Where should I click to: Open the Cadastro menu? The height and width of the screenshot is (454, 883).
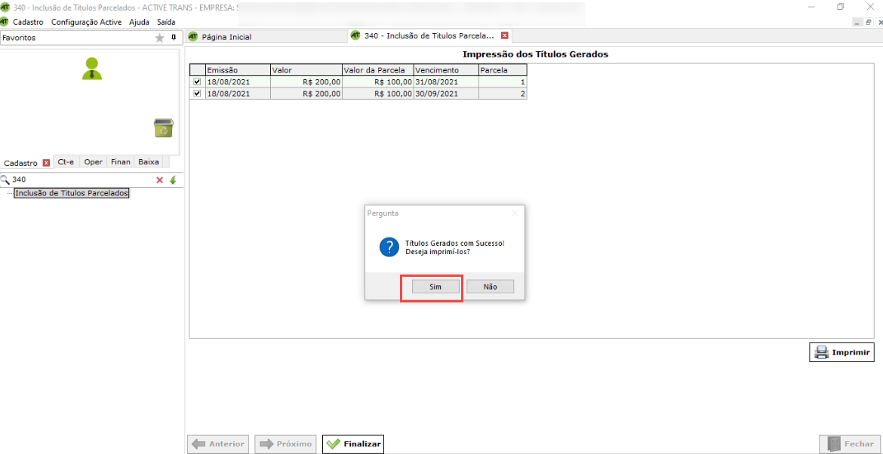(x=28, y=22)
